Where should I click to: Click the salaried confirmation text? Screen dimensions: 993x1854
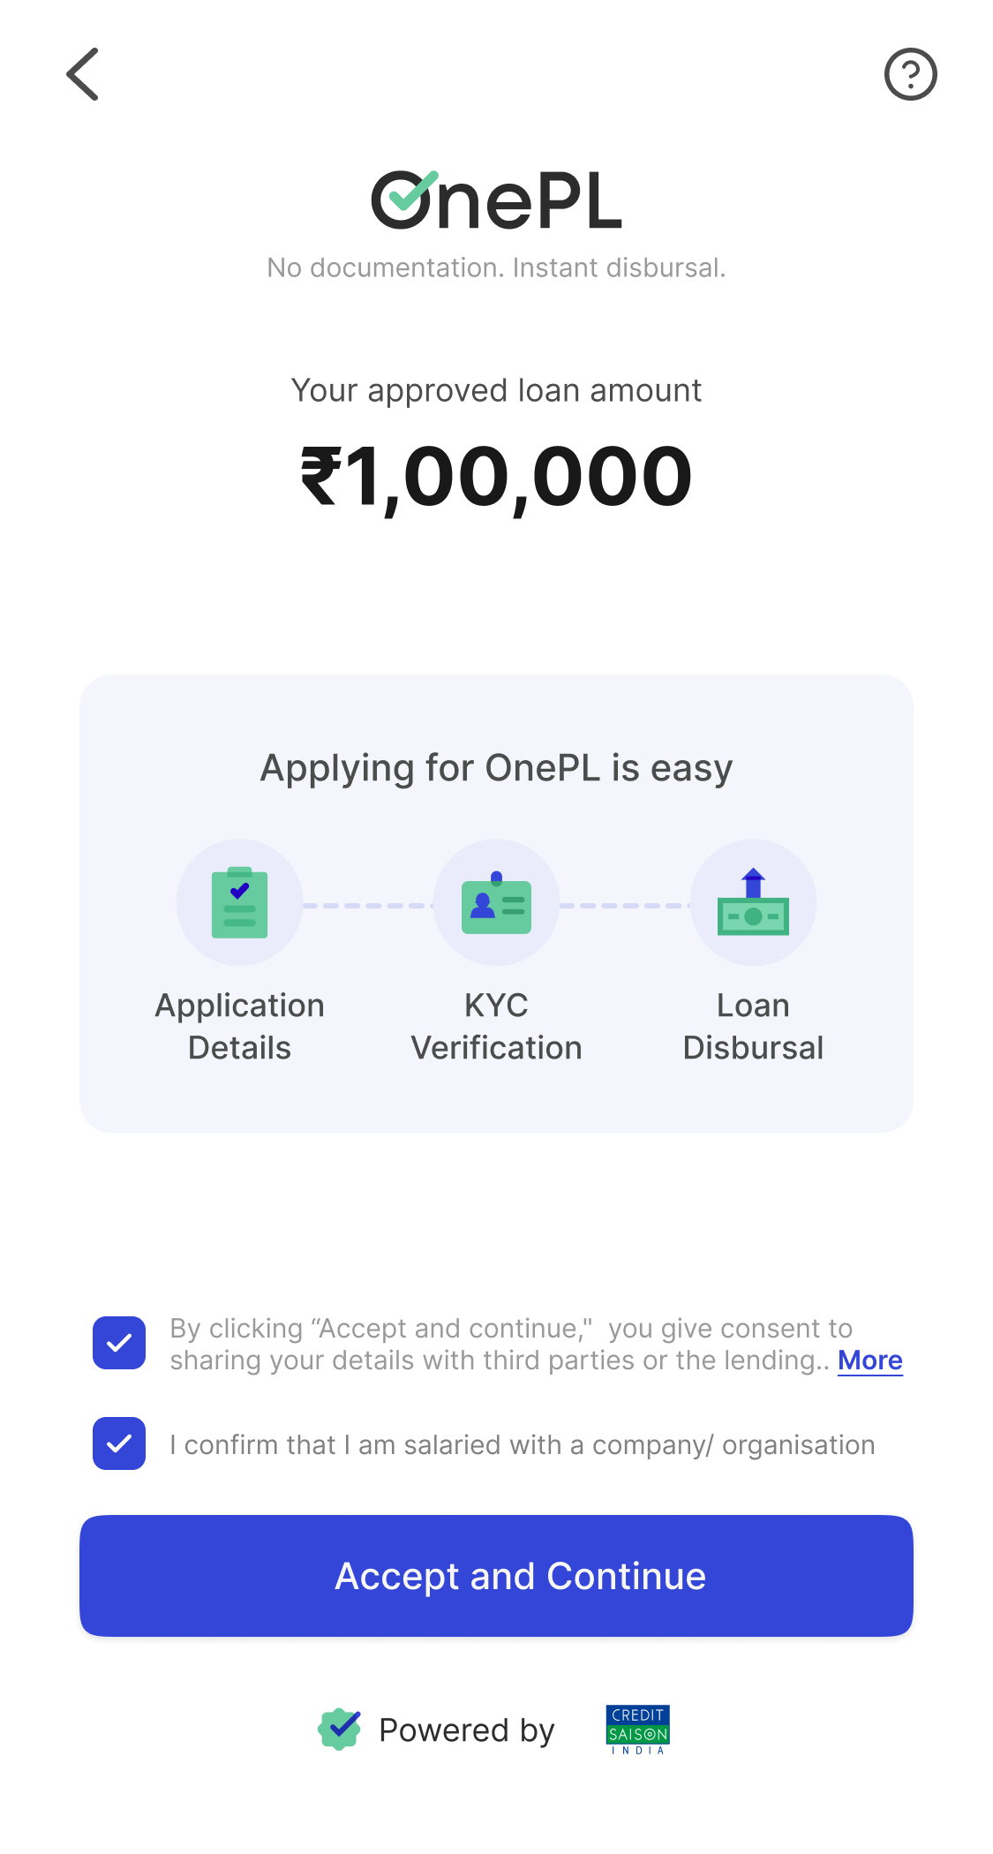(522, 1444)
